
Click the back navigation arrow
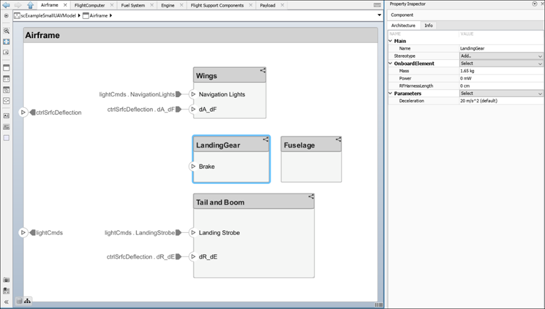click(6, 5)
